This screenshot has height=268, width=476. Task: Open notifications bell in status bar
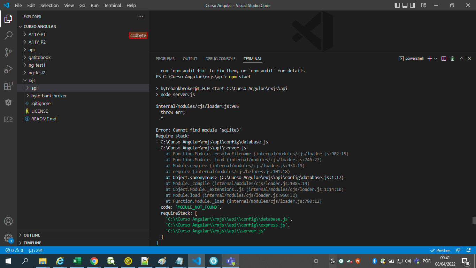point(468,250)
